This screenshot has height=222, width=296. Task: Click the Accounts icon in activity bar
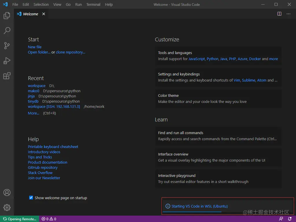(x=7, y=193)
